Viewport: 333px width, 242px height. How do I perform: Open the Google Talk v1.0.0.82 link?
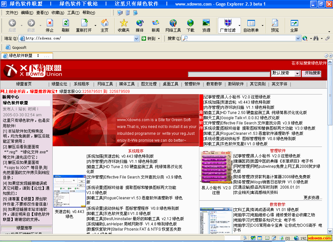[242, 118]
